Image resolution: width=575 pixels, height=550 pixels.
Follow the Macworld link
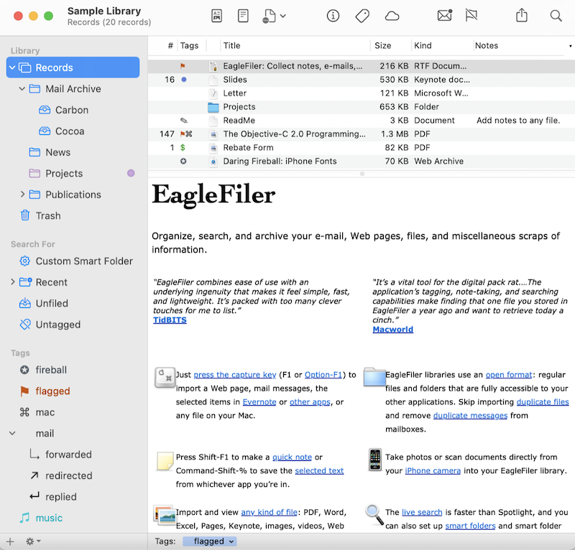click(392, 329)
